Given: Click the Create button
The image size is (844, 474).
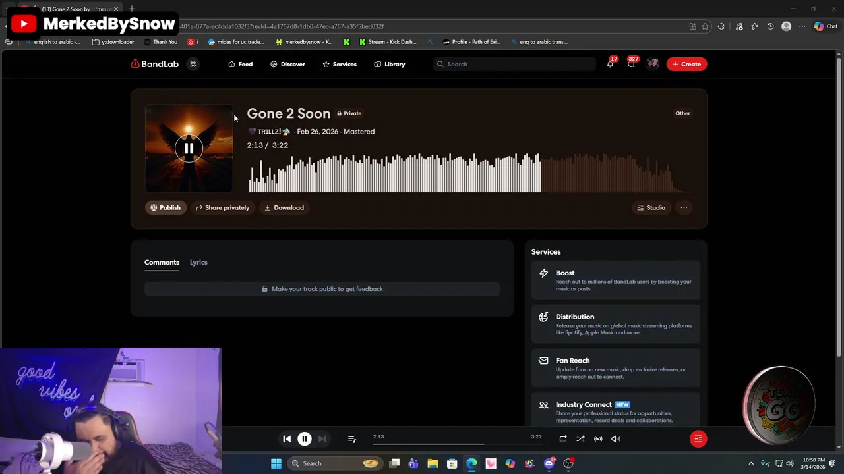Looking at the screenshot, I should pos(686,64).
